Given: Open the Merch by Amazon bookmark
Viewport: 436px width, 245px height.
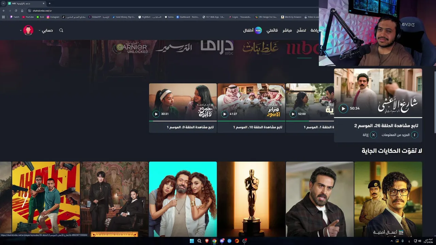Looking at the screenshot, I should [291, 17].
